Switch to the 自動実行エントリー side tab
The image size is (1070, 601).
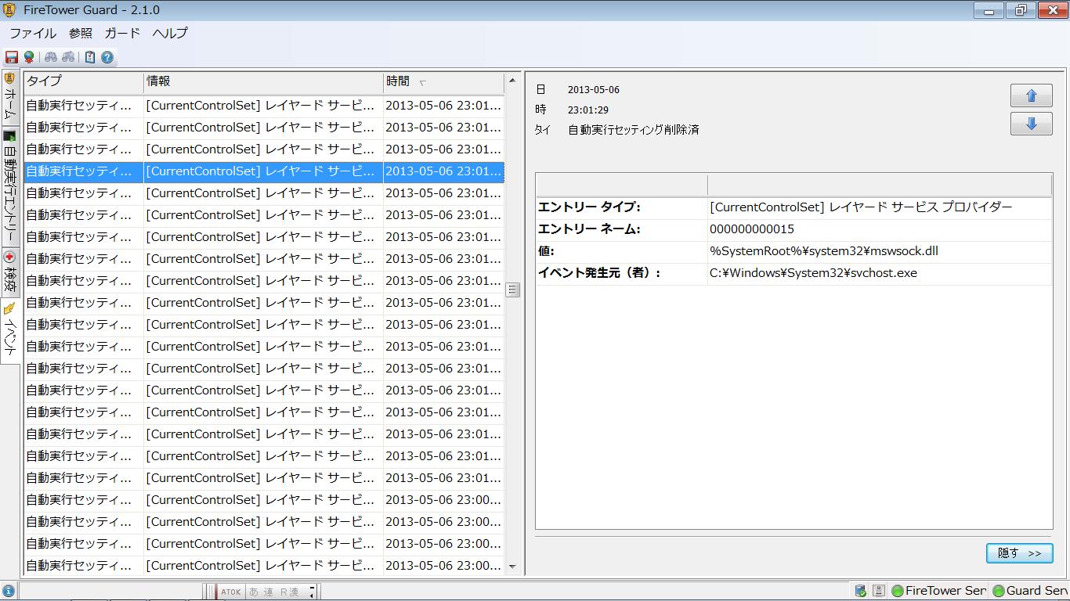point(10,186)
